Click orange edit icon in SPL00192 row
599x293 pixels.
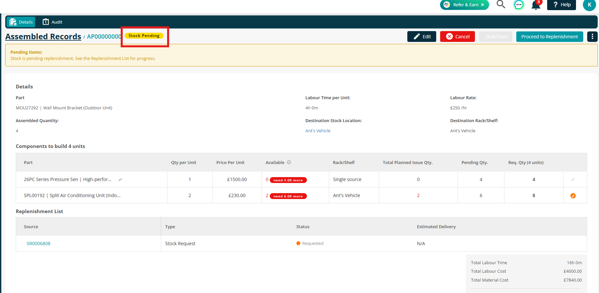click(x=573, y=196)
